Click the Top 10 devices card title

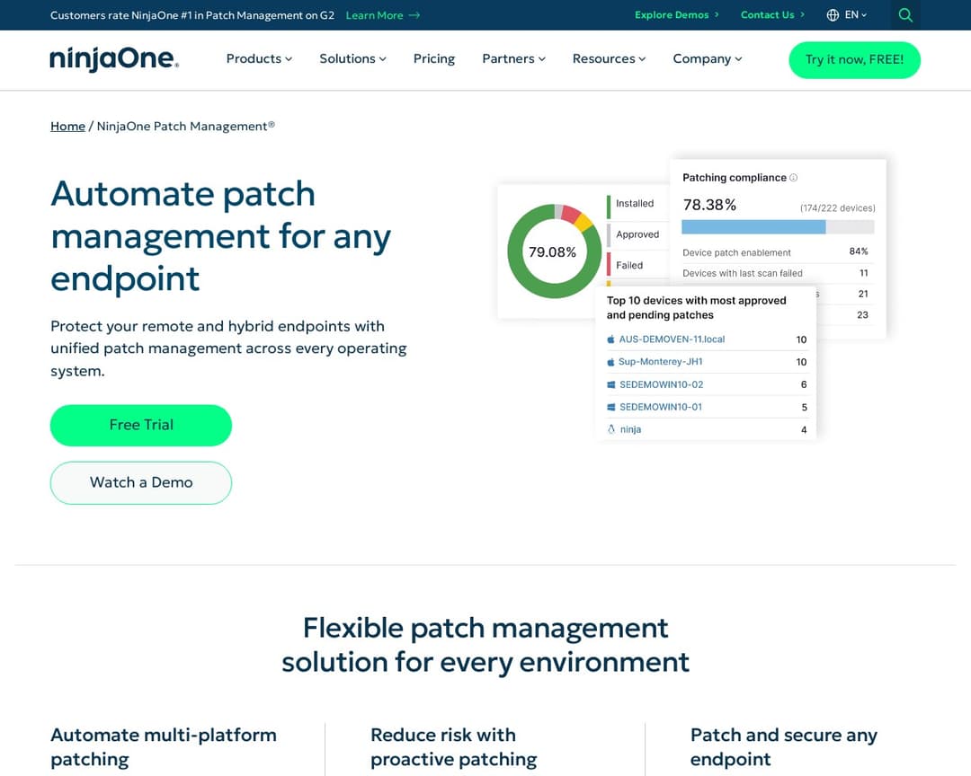[696, 307]
